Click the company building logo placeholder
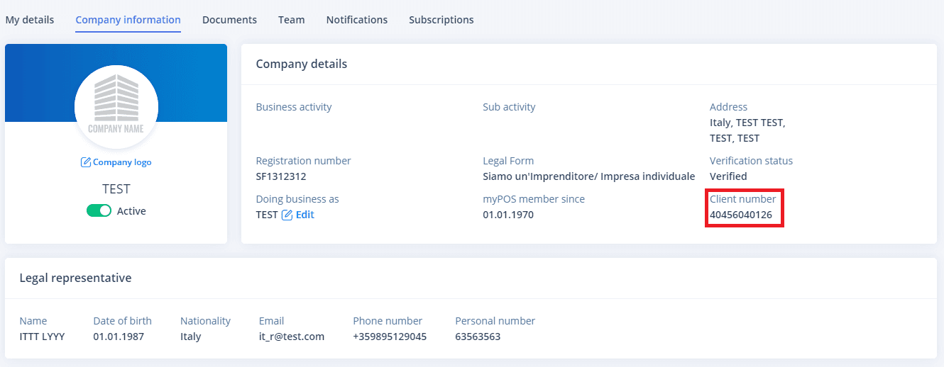This screenshot has height=367, width=944. [116, 107]
